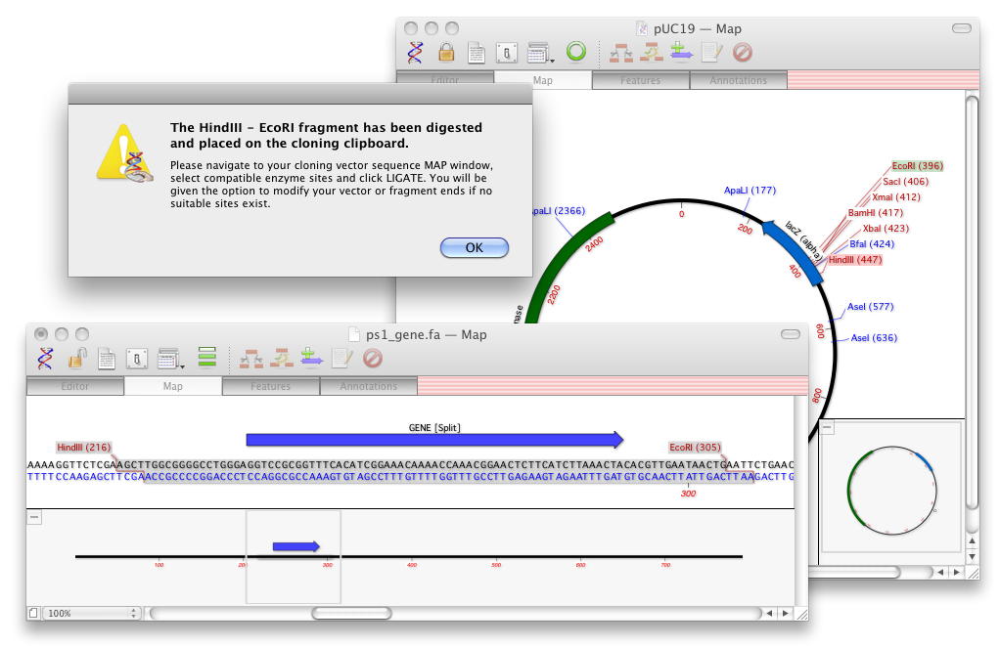Click the GENE [Split] feature arrow

coord(434,440)
